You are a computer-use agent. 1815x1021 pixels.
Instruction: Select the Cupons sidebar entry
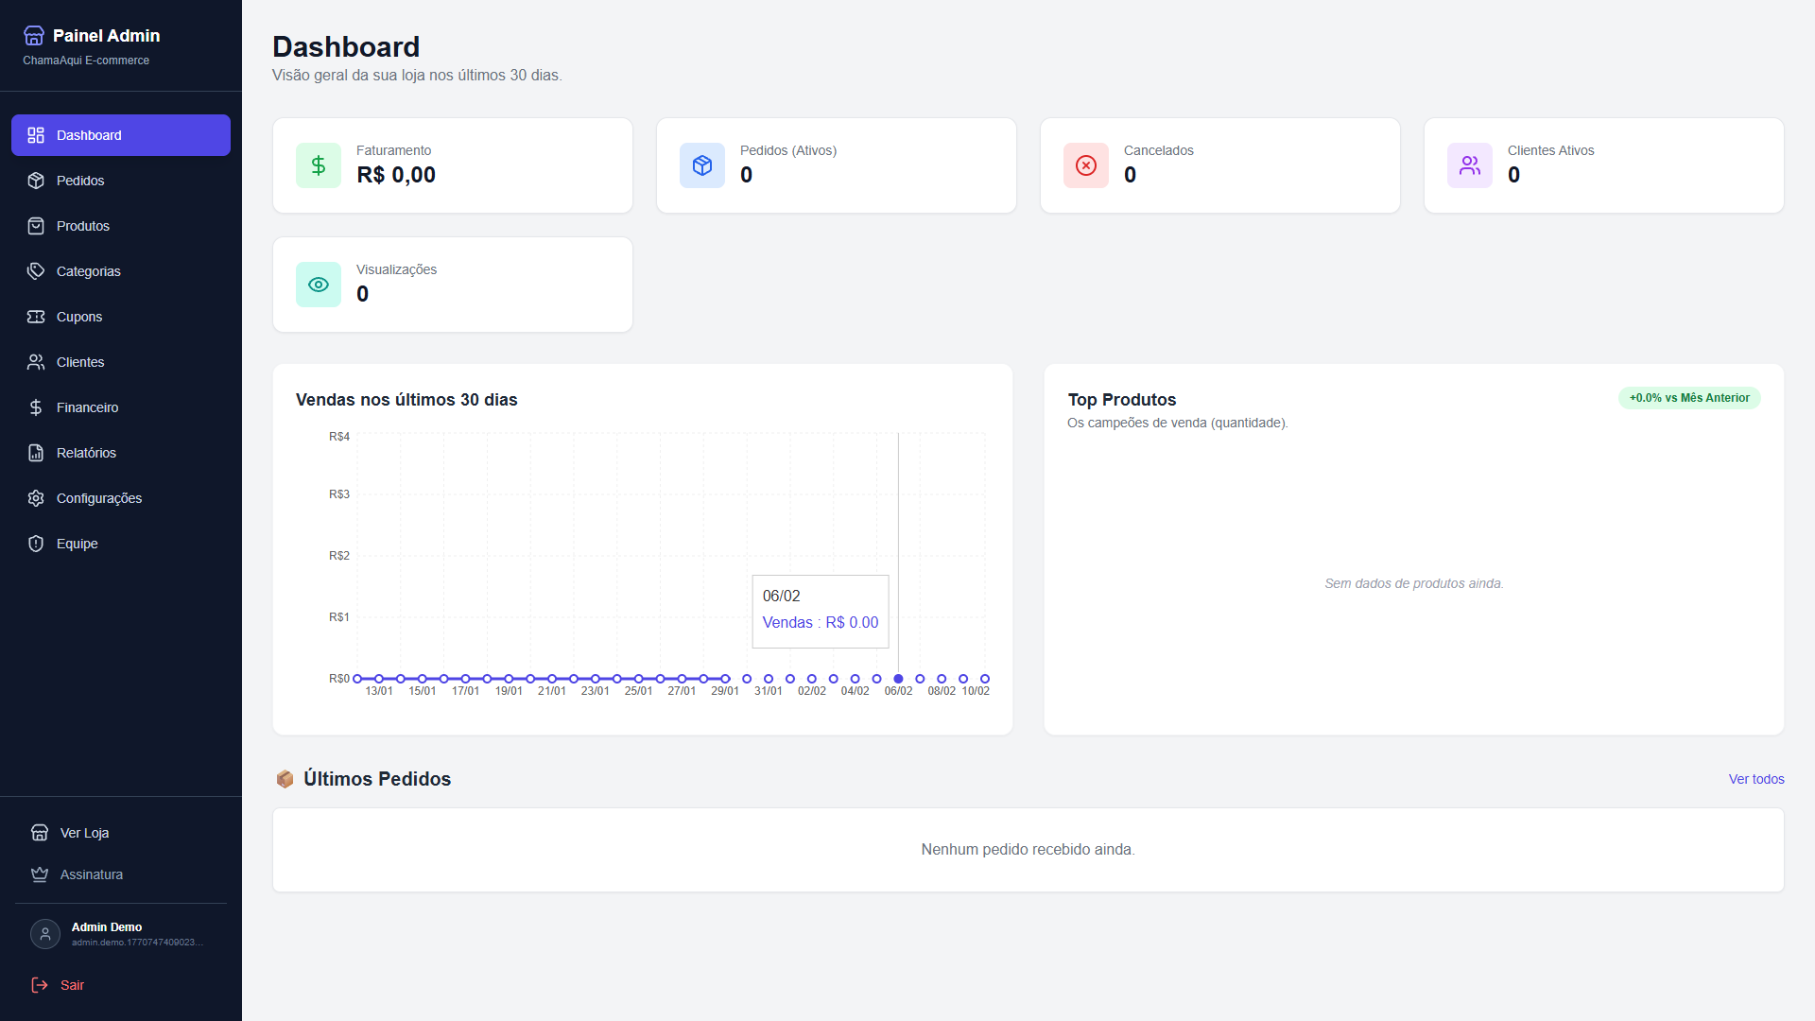(79, 317)
